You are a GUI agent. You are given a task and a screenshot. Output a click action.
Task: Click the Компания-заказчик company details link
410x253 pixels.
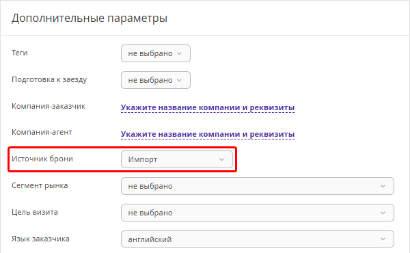[x=208, y=107]
